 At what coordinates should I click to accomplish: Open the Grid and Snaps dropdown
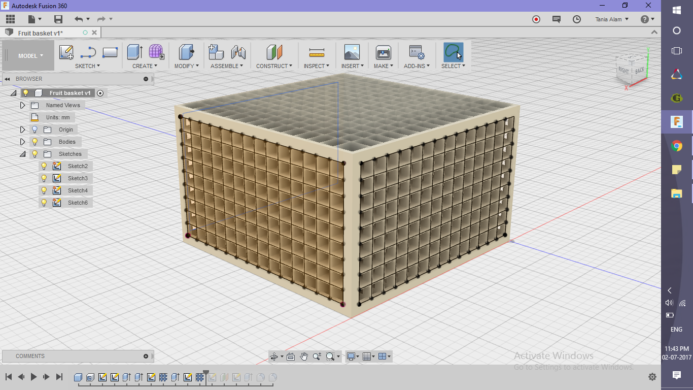point(369,356)
